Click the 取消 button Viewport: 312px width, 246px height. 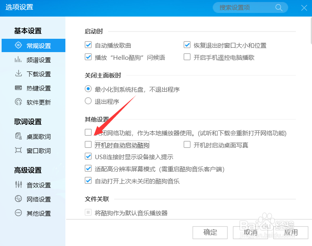[x=250, y=232]
